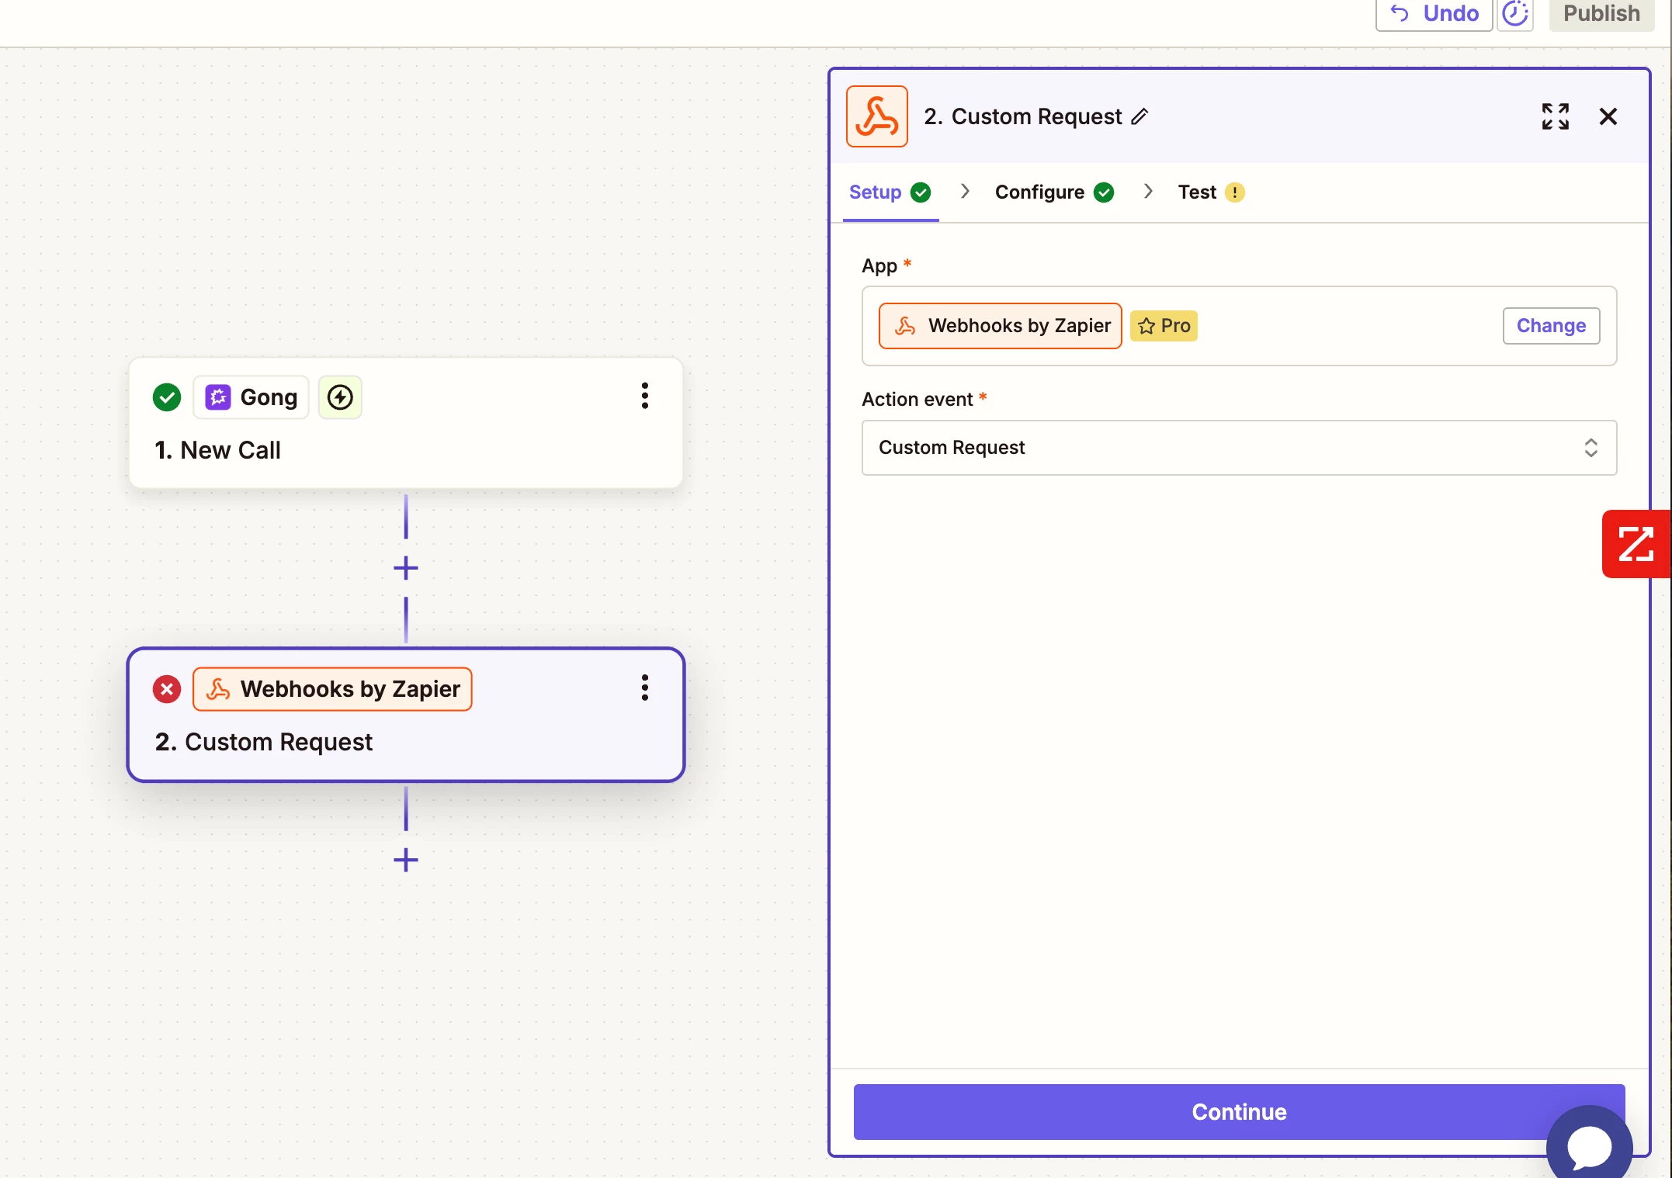
Task: Switch to the Test tab
Action: pos(1211,192)
